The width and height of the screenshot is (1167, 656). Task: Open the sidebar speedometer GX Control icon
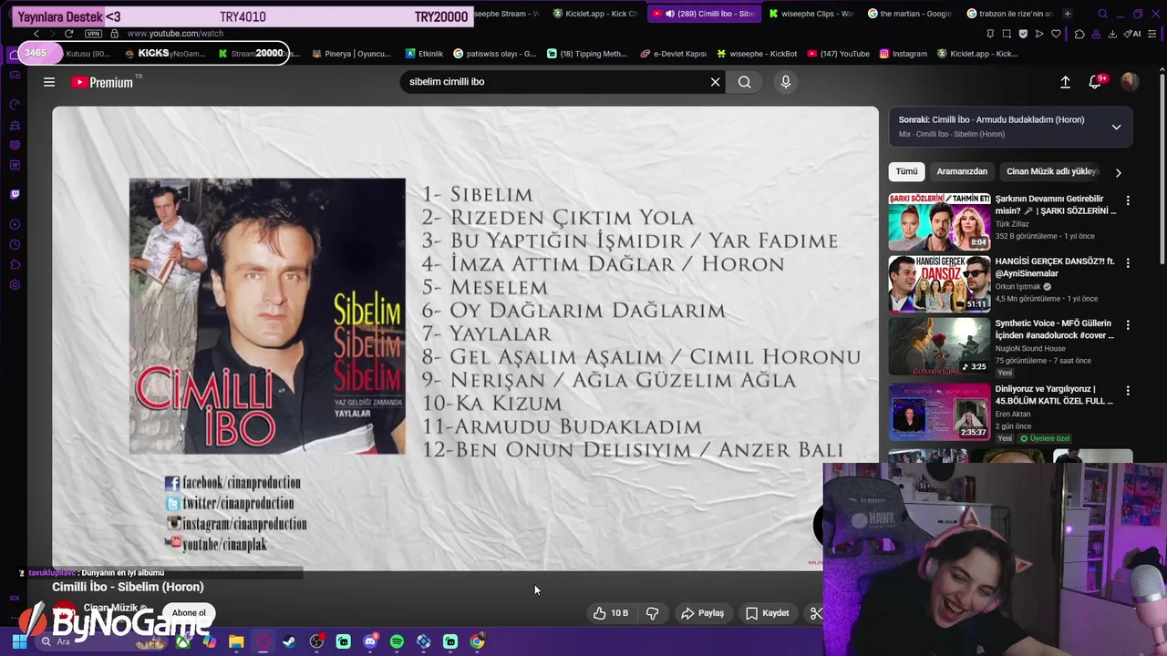coord(15,105)
